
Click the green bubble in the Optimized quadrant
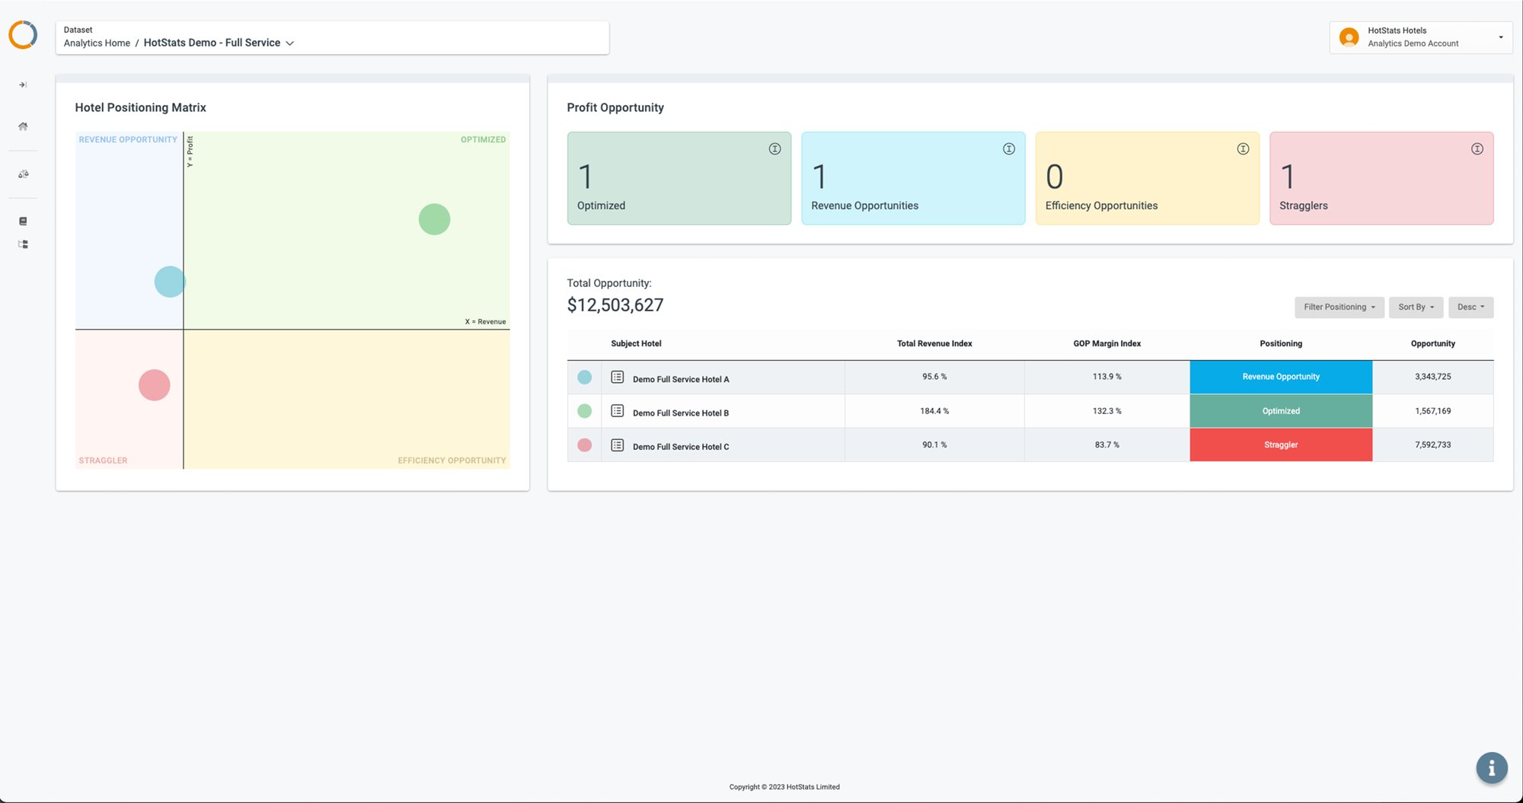point(434,219)
